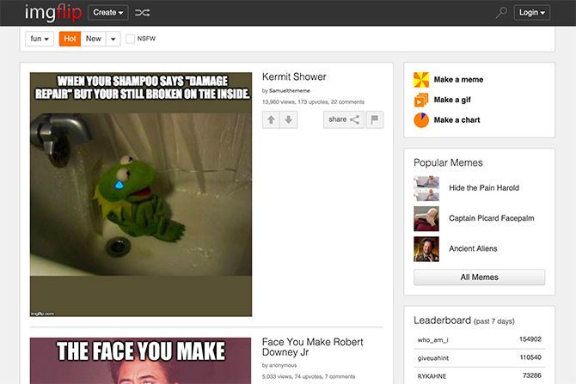This screenshot has height=384, width=576.
Task: Open giveuahint leaderboard profile
Action: (x=433, y=358)
